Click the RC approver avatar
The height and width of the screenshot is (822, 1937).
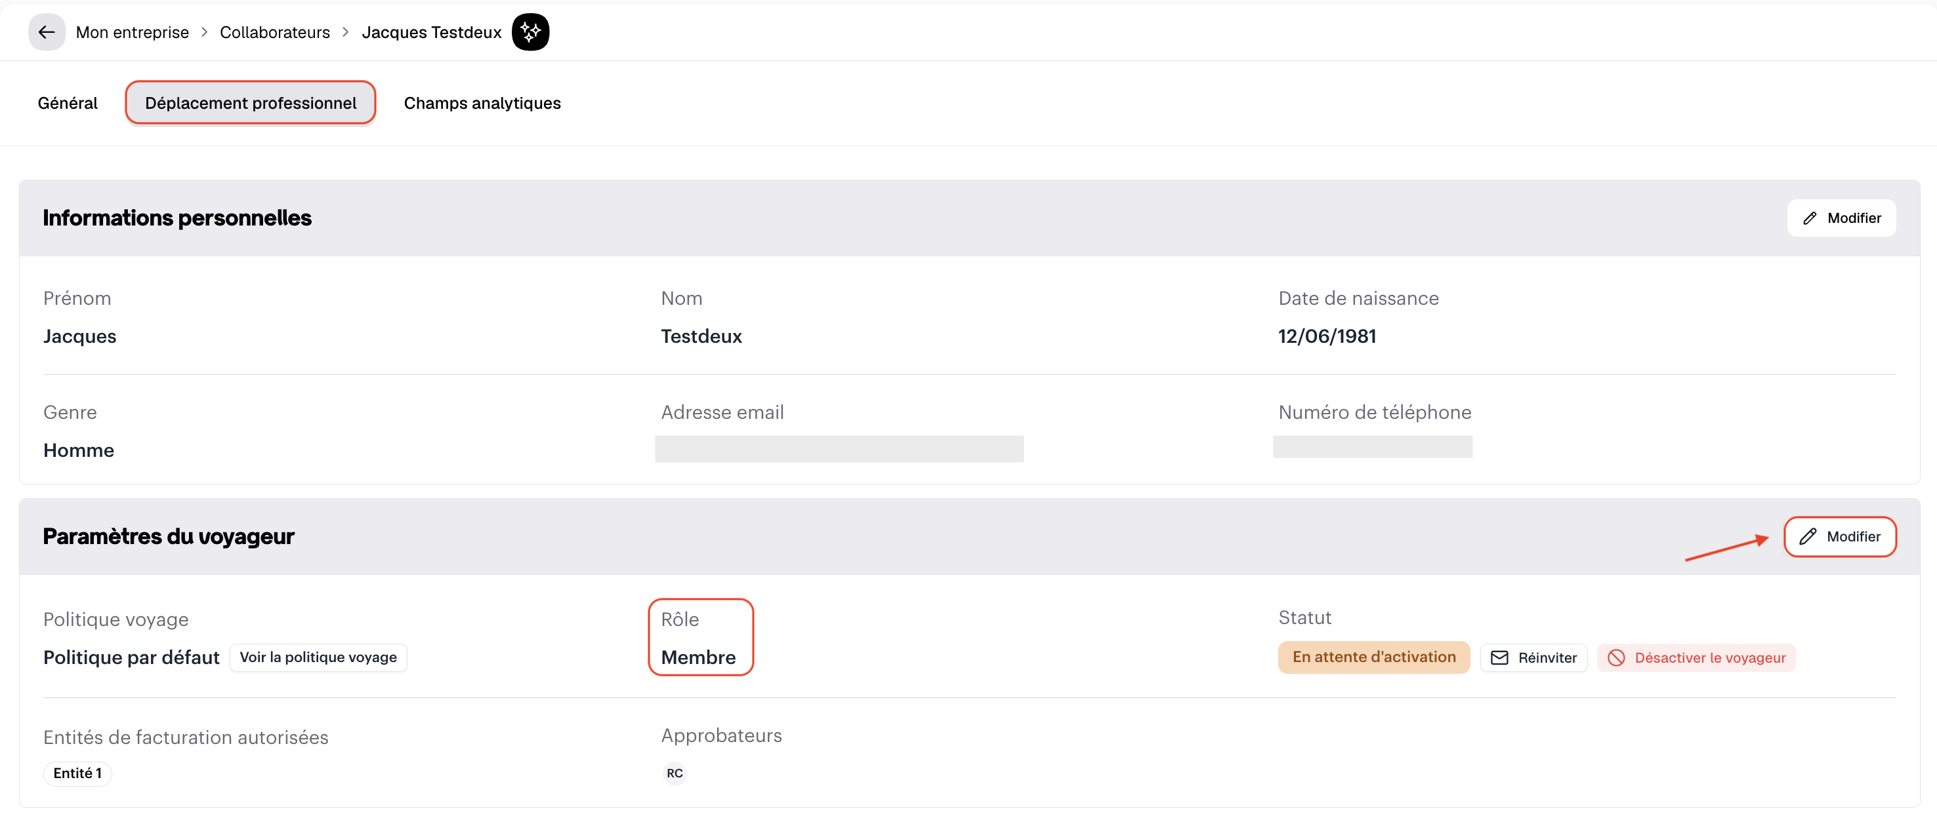click(x=675, y=773)
